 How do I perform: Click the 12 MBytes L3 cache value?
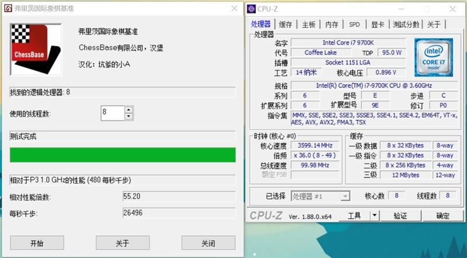tap(406, 175)
